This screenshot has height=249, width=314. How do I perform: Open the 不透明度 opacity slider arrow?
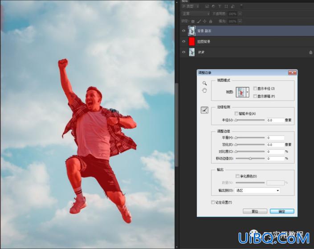point(240,14)
